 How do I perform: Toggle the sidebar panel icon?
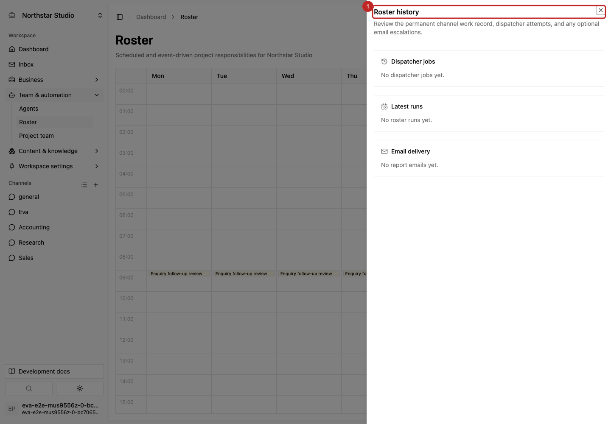click(x=120, y=17)
